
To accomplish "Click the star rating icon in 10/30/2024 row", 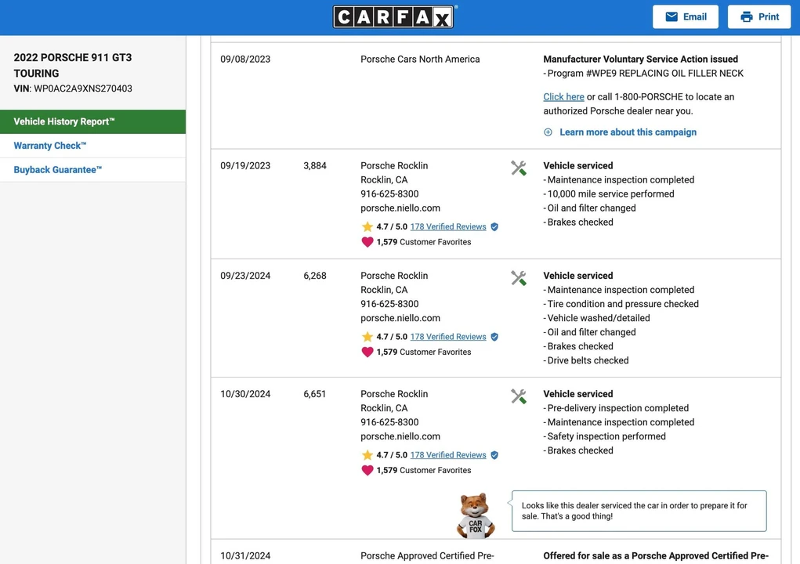I will coord(367,455).
